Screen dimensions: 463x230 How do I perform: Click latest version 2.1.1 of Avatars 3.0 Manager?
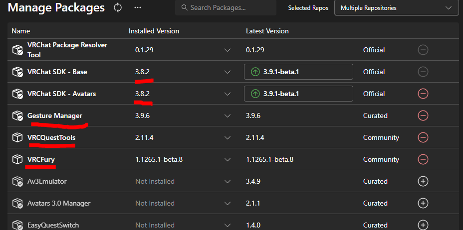253,204
